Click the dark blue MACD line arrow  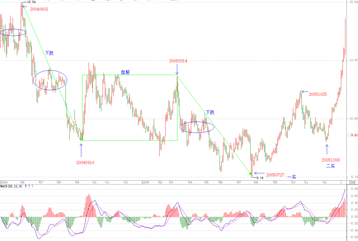[26, 186]
